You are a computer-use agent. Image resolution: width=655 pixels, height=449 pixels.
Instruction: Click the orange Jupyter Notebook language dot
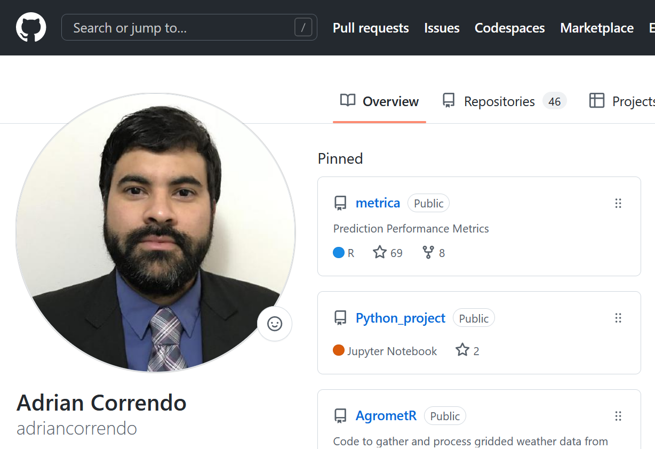(339, 350)
